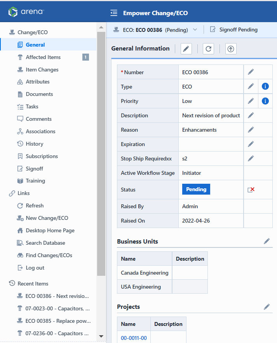277x343 pixels.
Task: Open the History section
Action: tap(34, 144)
